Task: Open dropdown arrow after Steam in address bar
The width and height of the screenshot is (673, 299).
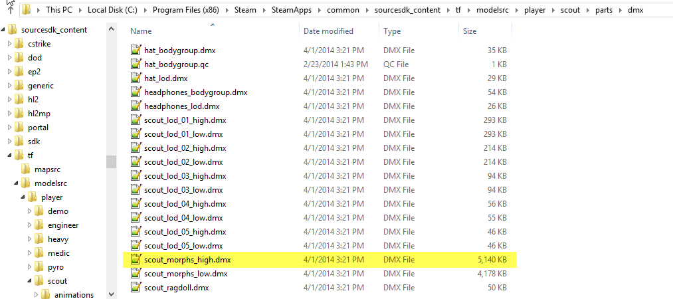Action: tap(264, 10)
